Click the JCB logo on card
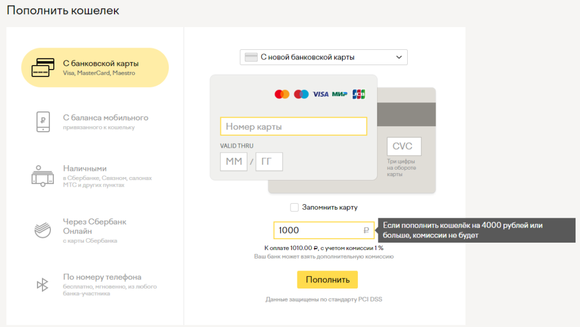Screen dimensions: 580x327 [x=359, y=94]
